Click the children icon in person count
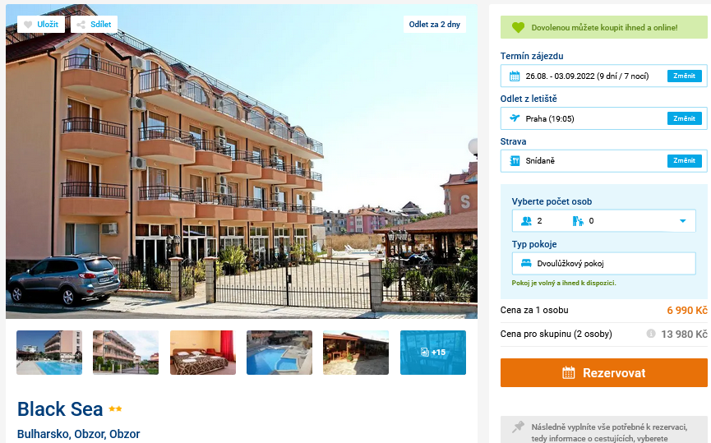The width and height of the screenshot is (711, 443). click(x=578, y=221)
